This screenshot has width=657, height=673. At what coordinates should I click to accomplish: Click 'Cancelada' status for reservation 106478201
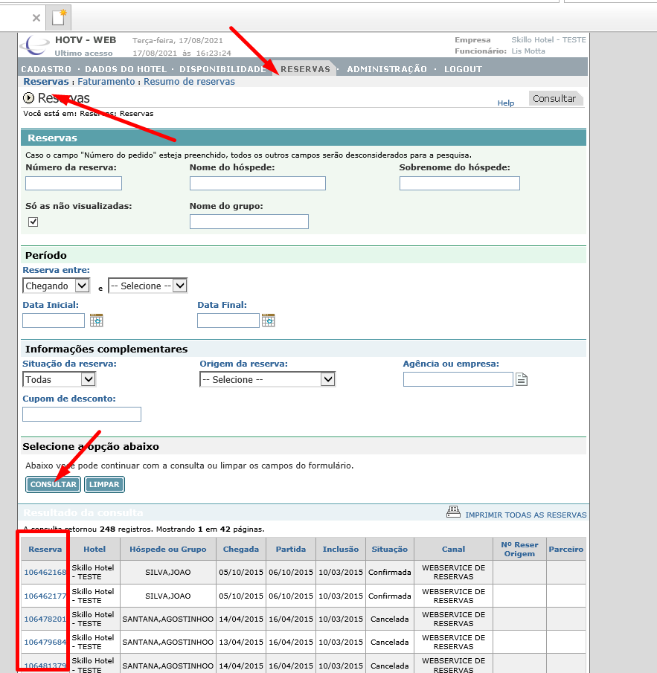389,619
